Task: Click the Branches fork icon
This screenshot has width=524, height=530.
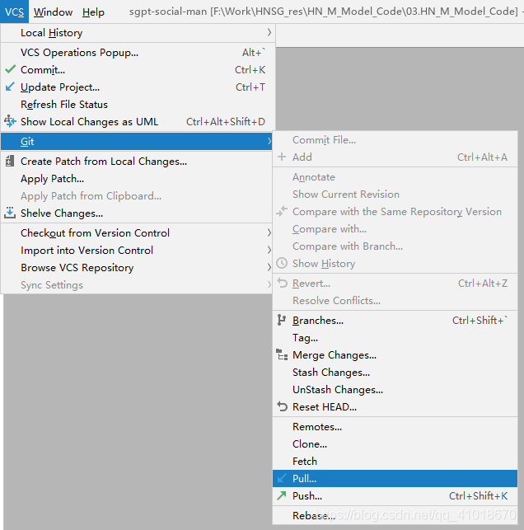Action: (282, 320)
